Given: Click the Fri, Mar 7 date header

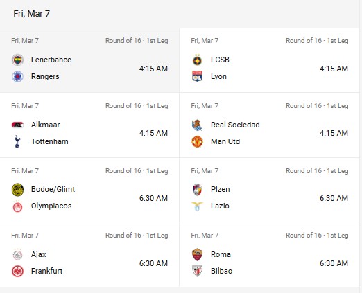Looking at the screenshot, I should point(31,14).
